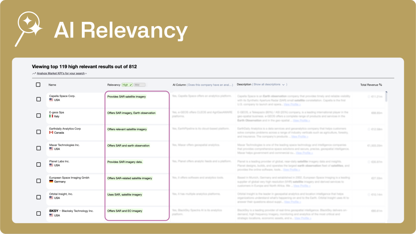Open the Earthdaily Analytics Corp company name

[65, 129]
